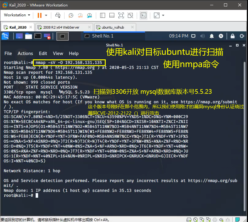Image resolution: width=248 pixels, height=222 pixels.
Task: Open the File menu in the terminal
Action: pos(8,54)
